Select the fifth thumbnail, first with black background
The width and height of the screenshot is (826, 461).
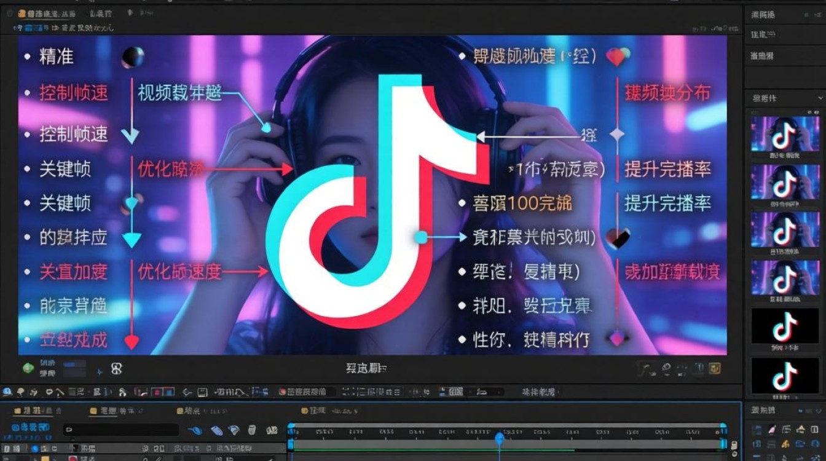(x=785, y=326)
